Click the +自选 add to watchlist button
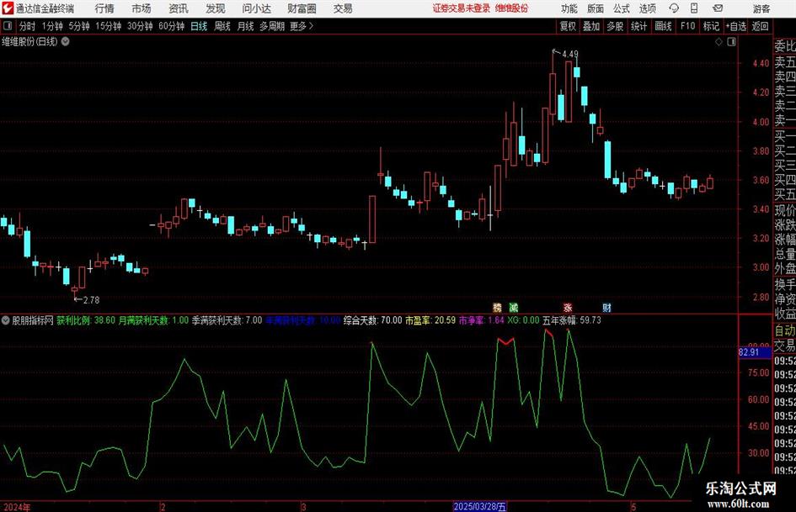This screenshot has width=796, height=512. tap(736, 26)
